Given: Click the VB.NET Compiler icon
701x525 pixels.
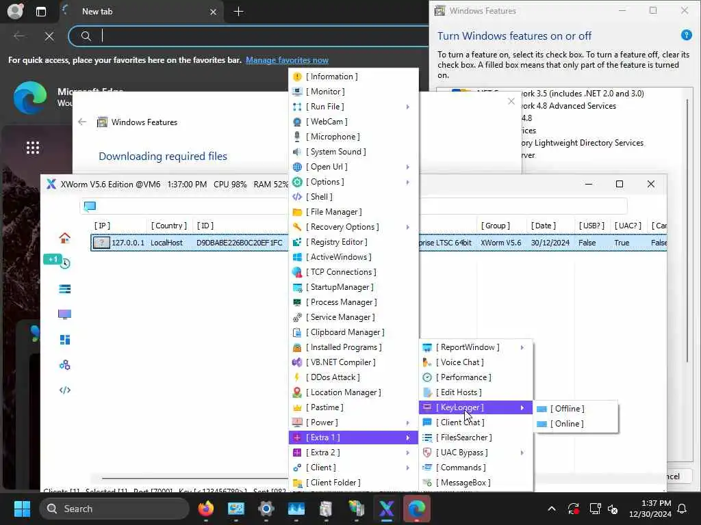Looking at the screenshot, I should coord(297,362).
